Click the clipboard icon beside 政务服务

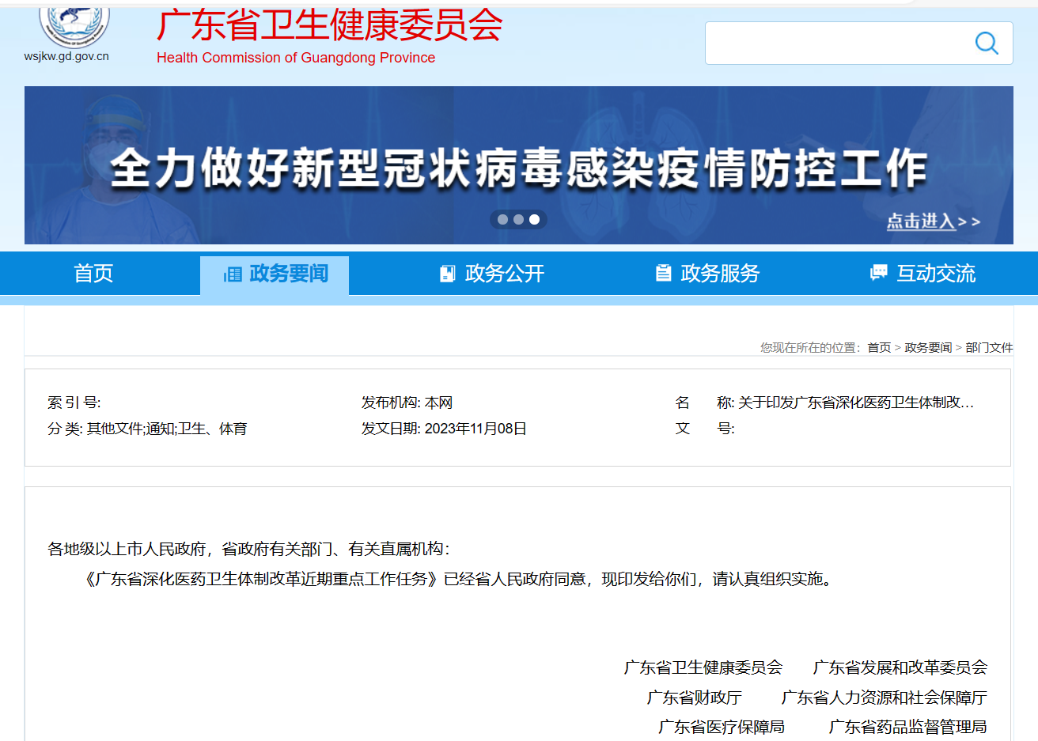[663, 274]
